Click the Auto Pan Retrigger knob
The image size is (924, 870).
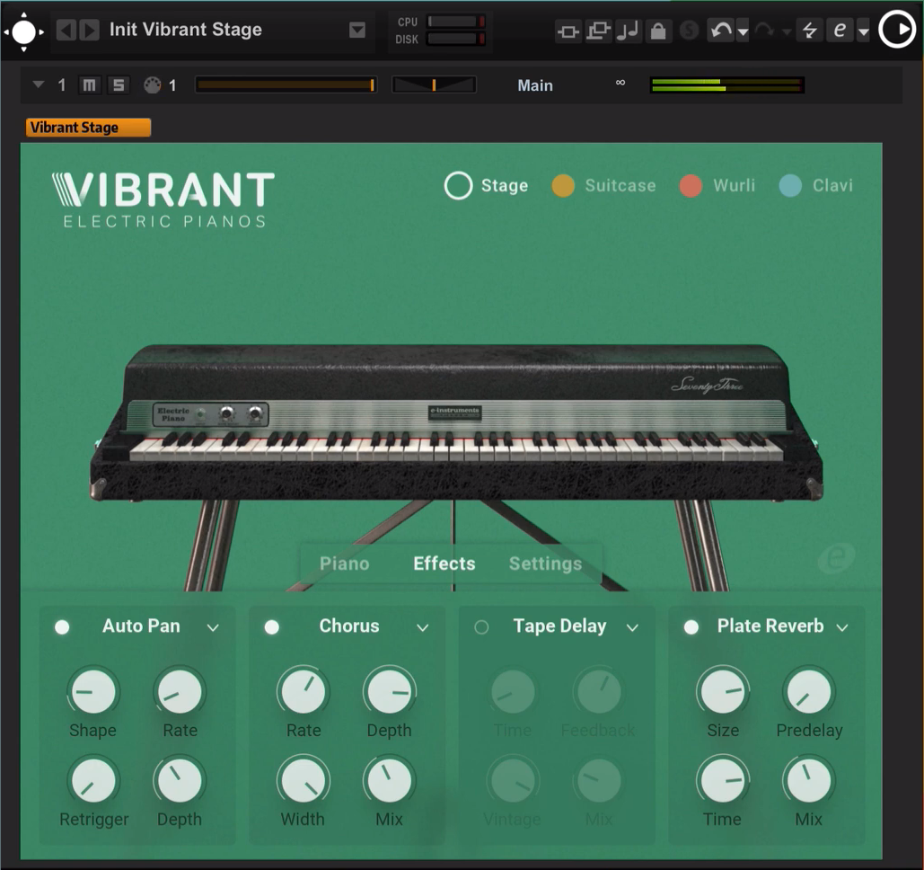[x=93, y=780]
